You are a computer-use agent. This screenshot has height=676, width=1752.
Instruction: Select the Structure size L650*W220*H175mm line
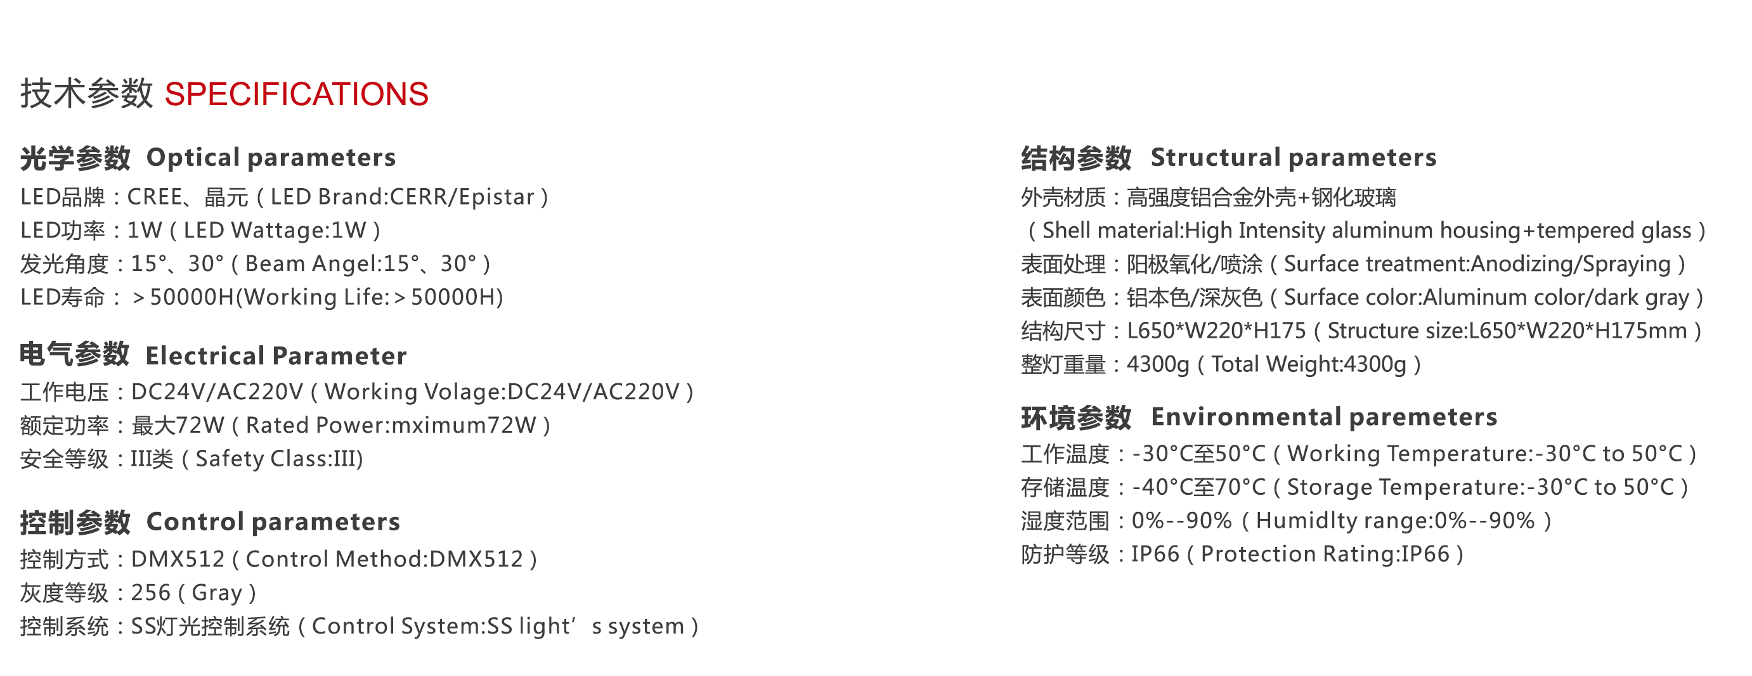[1361, 331]
